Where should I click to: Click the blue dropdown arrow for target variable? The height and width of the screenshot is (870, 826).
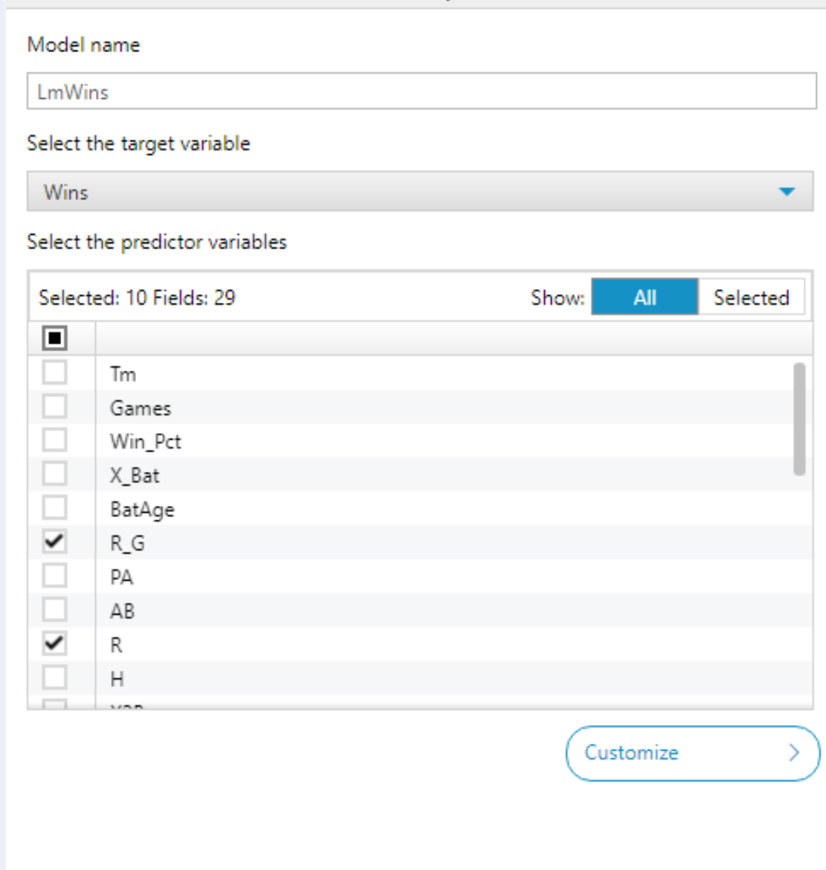[787, 192]
